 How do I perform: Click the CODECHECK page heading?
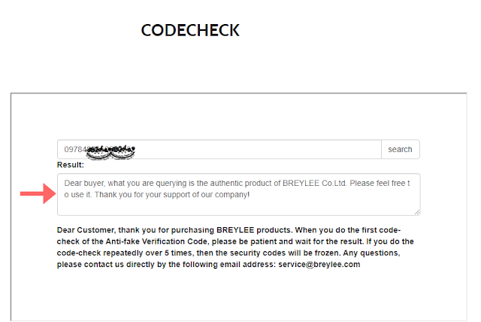pyautogui.click(x=190, y=30)
